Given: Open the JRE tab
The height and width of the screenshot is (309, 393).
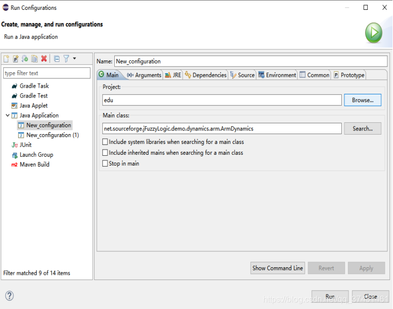Looking at the screenshot, I should 173,75.
